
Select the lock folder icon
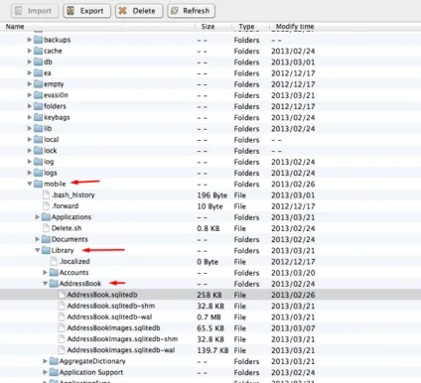coord(38,151)
